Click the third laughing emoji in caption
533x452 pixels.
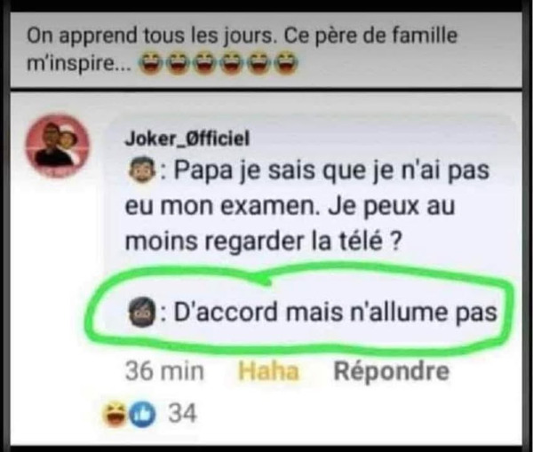[x=204, y=63]
